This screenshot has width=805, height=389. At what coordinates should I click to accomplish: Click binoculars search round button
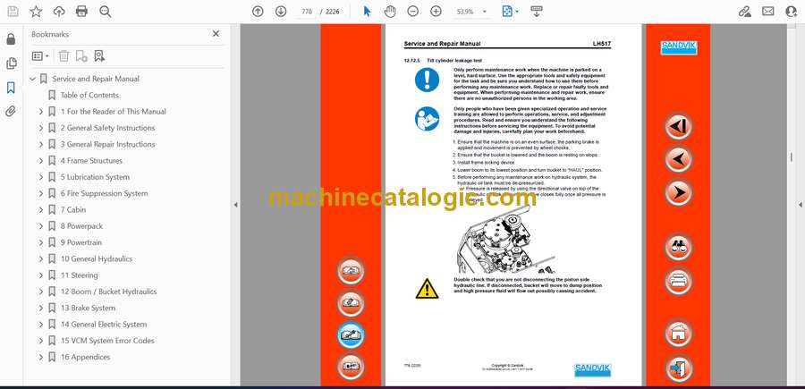click(678, 247)
